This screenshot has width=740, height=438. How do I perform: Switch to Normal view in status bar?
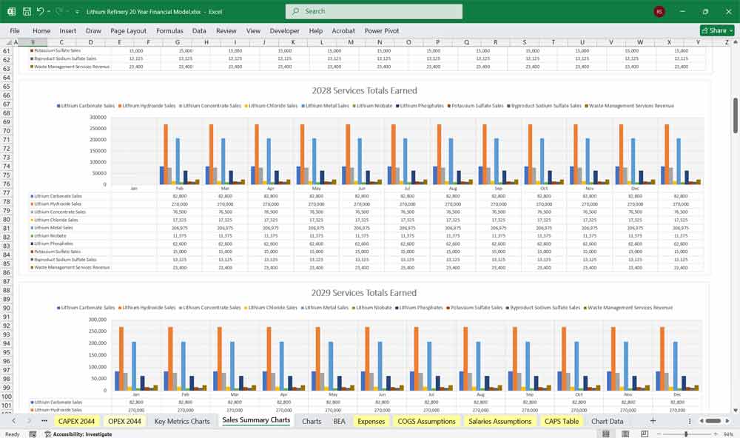(x=608, y=434)
